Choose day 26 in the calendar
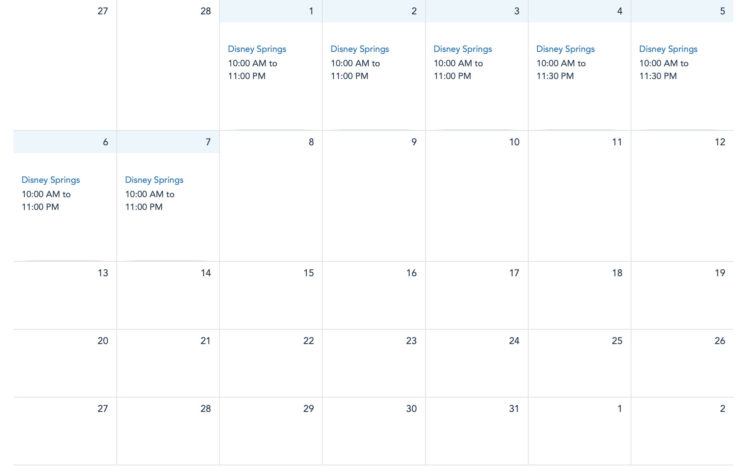The height and width of the screenshot is (471, 747). pyautogui.click(x=682, y=363)
